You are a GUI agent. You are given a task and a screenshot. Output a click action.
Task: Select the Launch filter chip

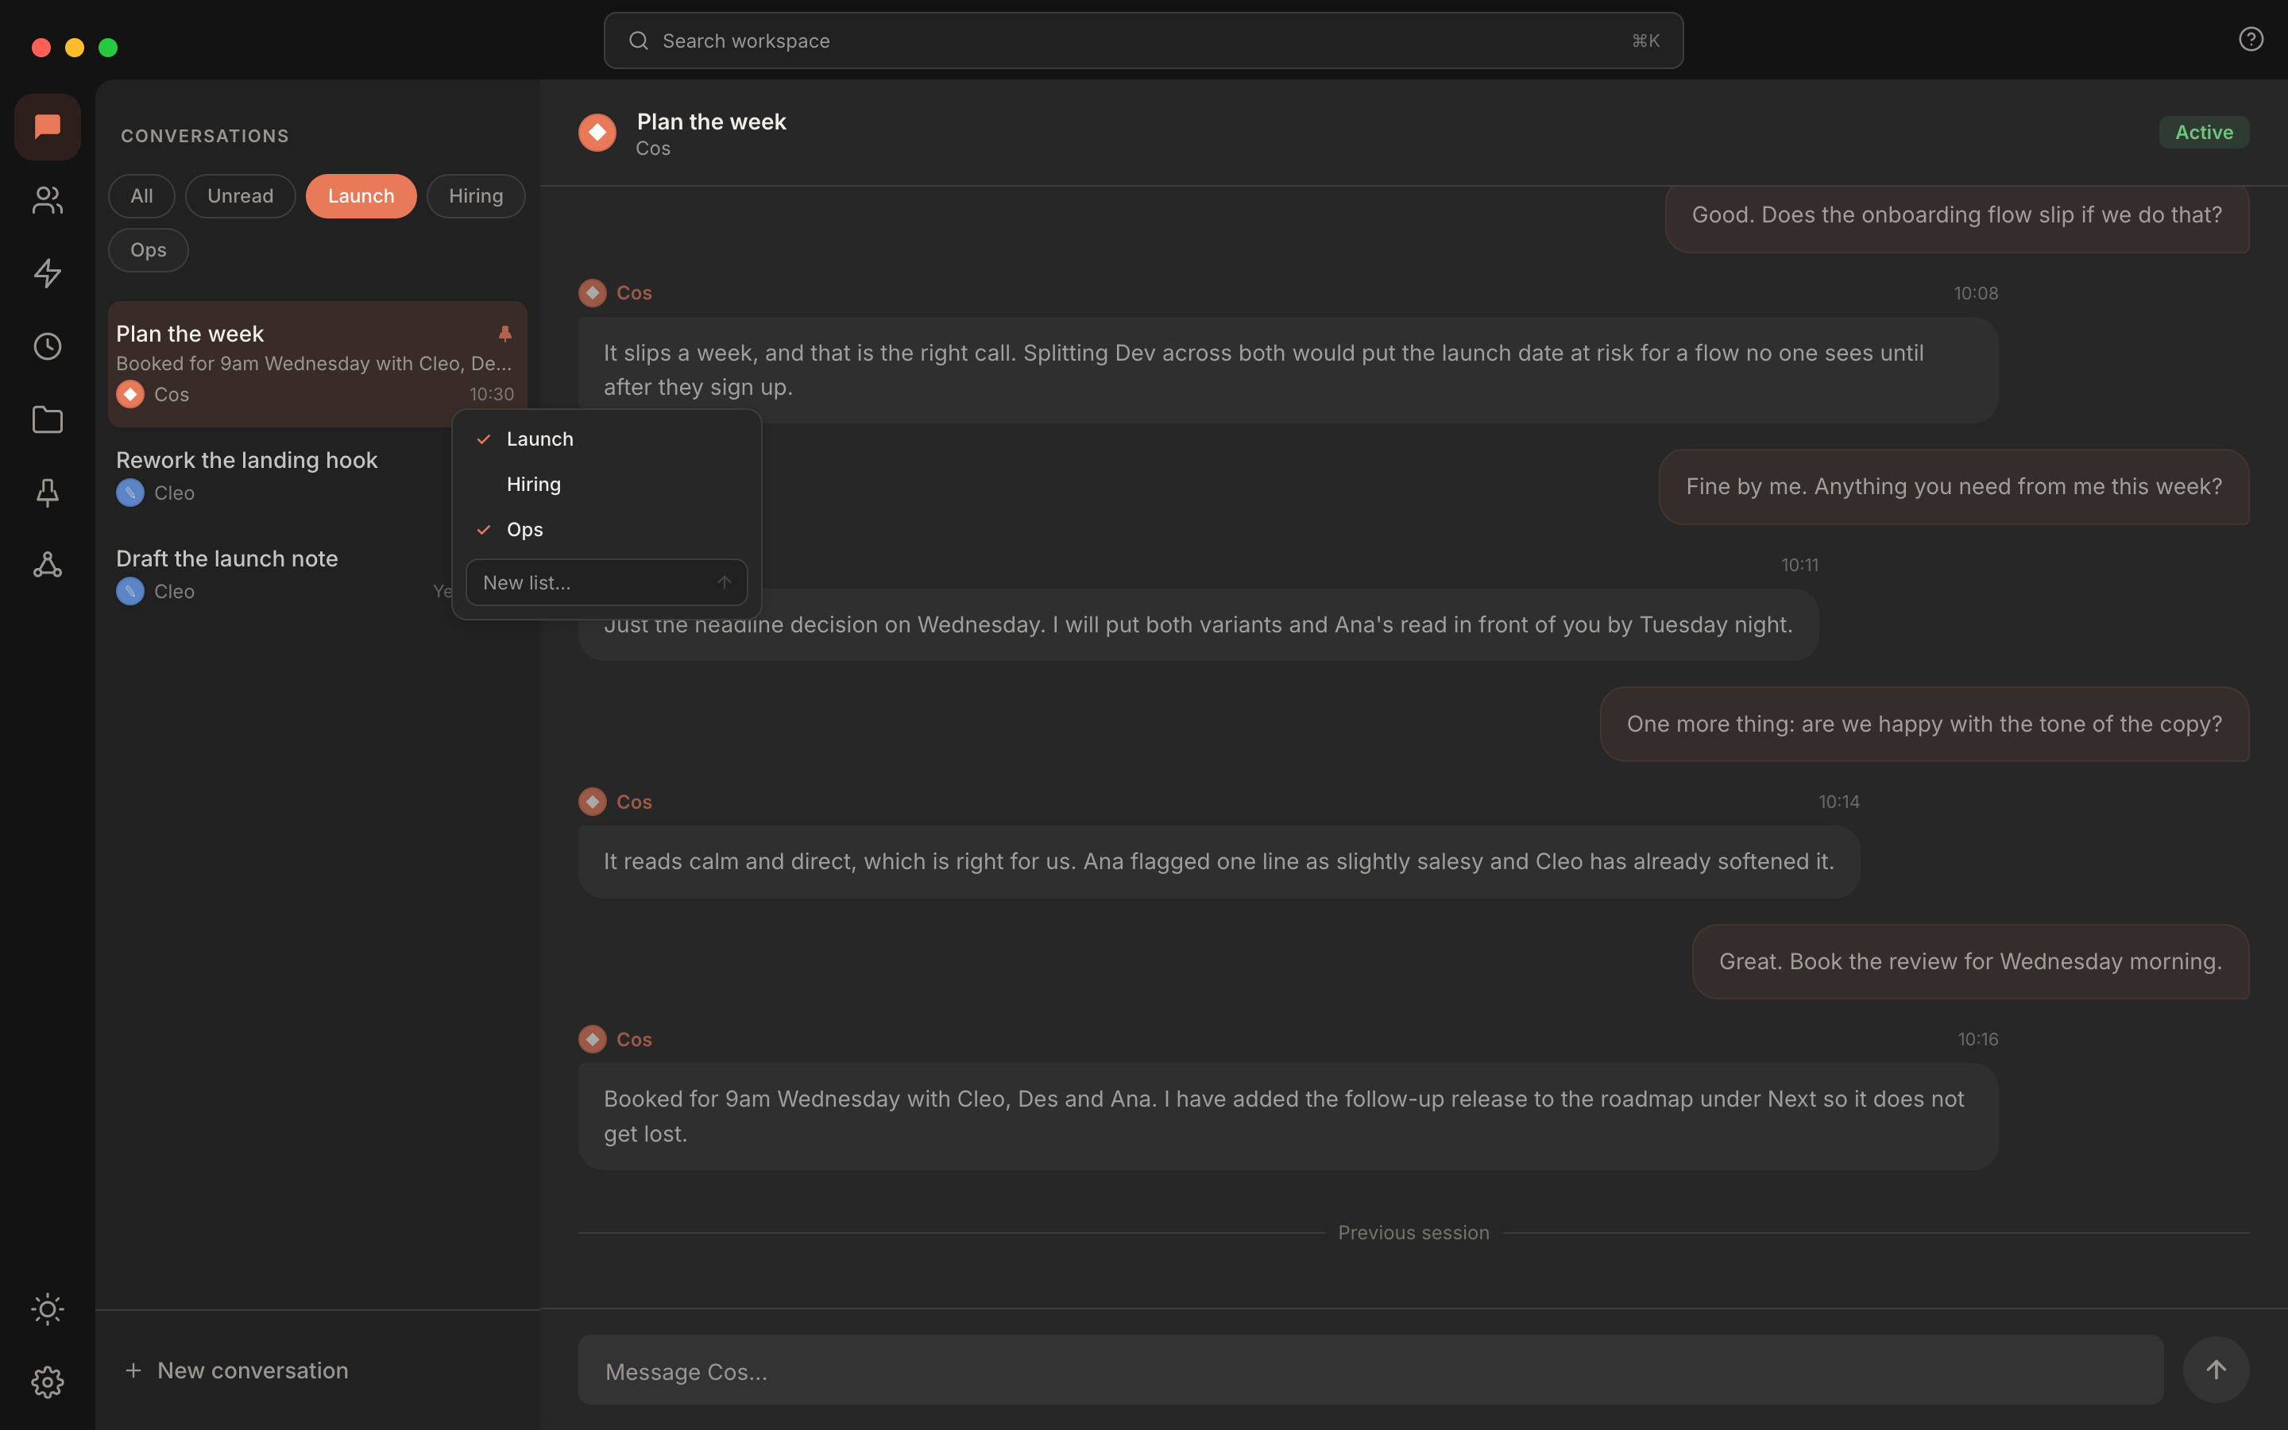[361, 195]
